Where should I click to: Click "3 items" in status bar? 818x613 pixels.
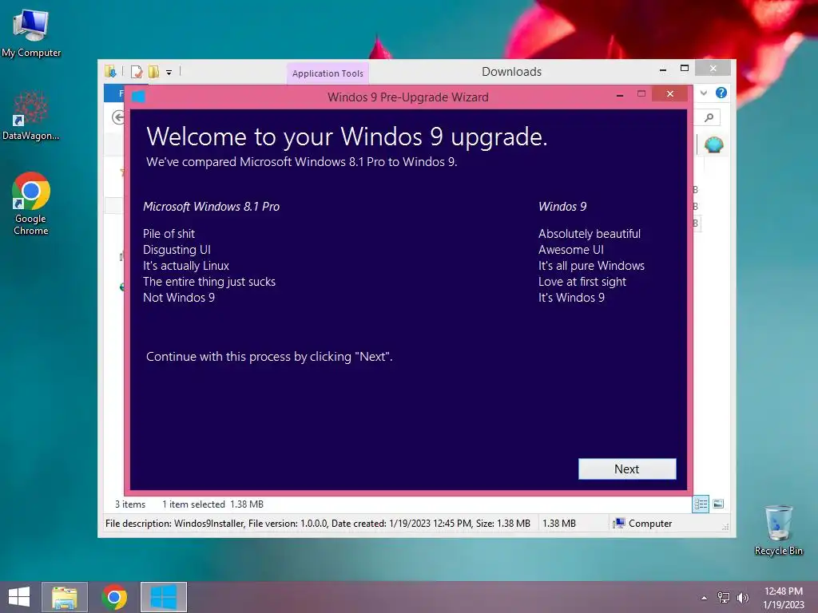coord(130,504)
